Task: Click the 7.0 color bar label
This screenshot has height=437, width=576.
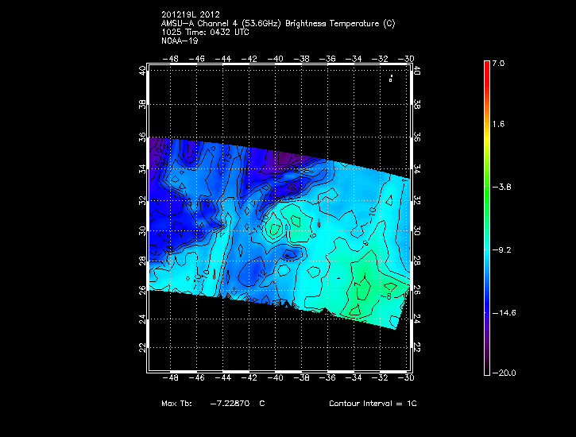Action: 497,62
